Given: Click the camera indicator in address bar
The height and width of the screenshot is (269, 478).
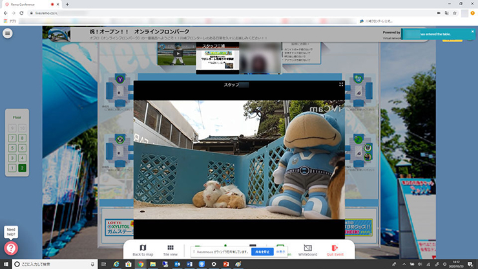Looking at the screenshot, I should pos(439,13).
